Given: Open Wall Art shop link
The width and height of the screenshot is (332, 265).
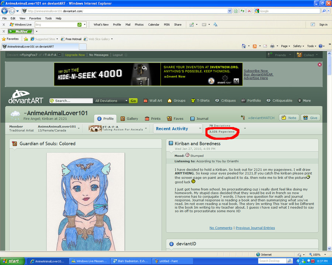Looking at the screenshot, I should pos(153,100).
